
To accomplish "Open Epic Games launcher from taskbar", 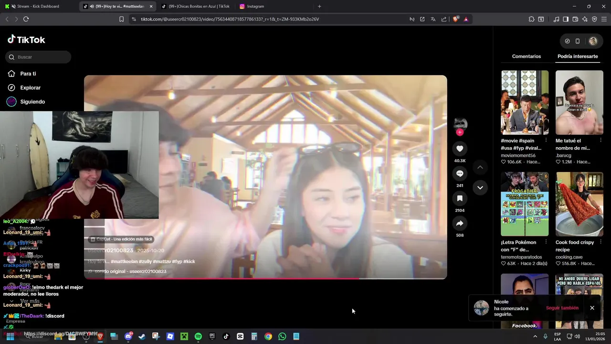I will (212, 336).
